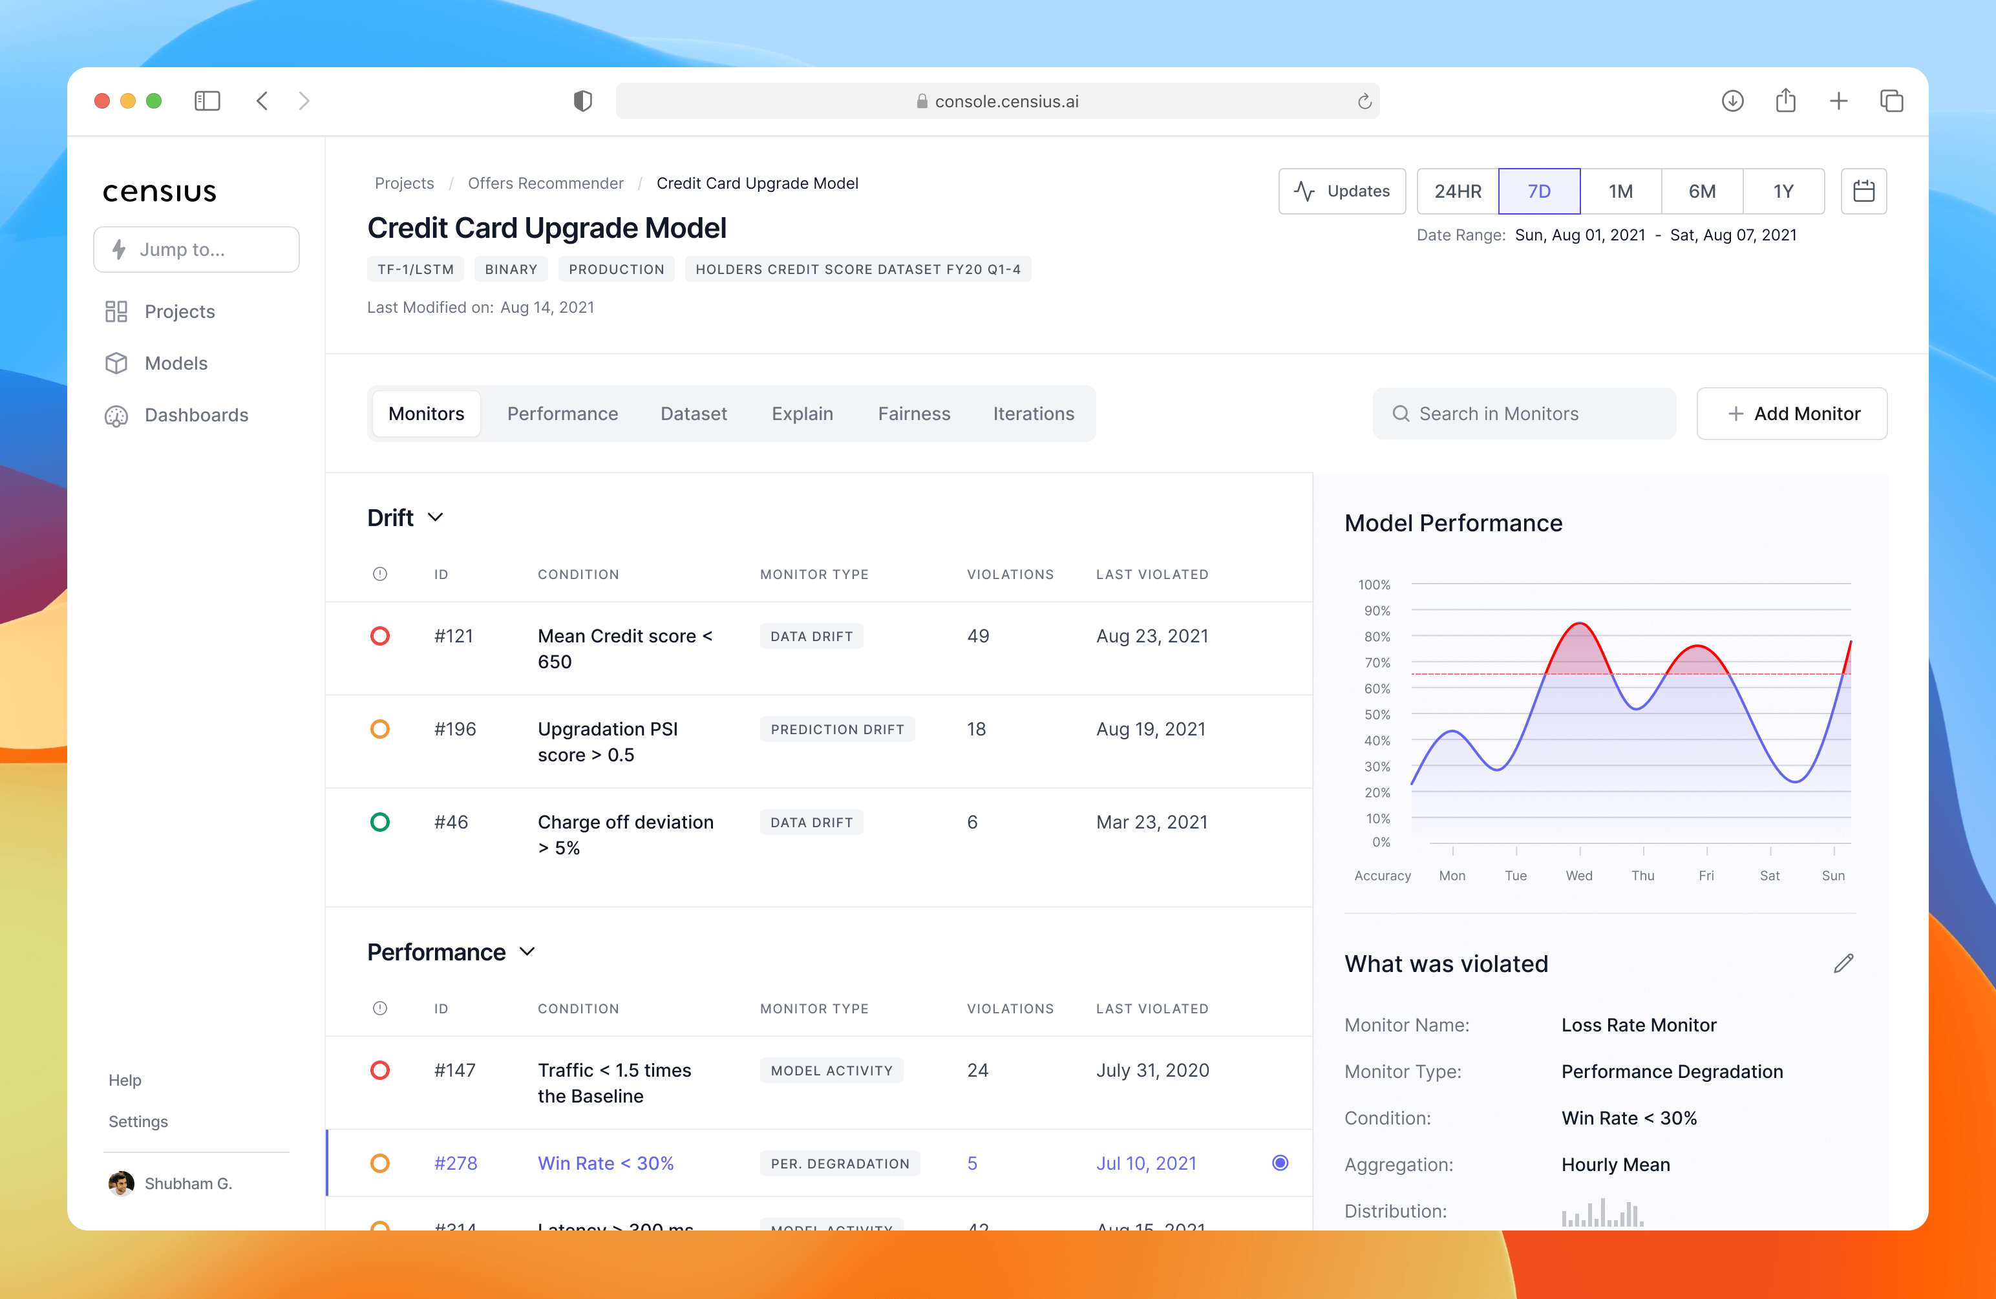Click the TF-1/LSTM tag

(x=415, y=269)
